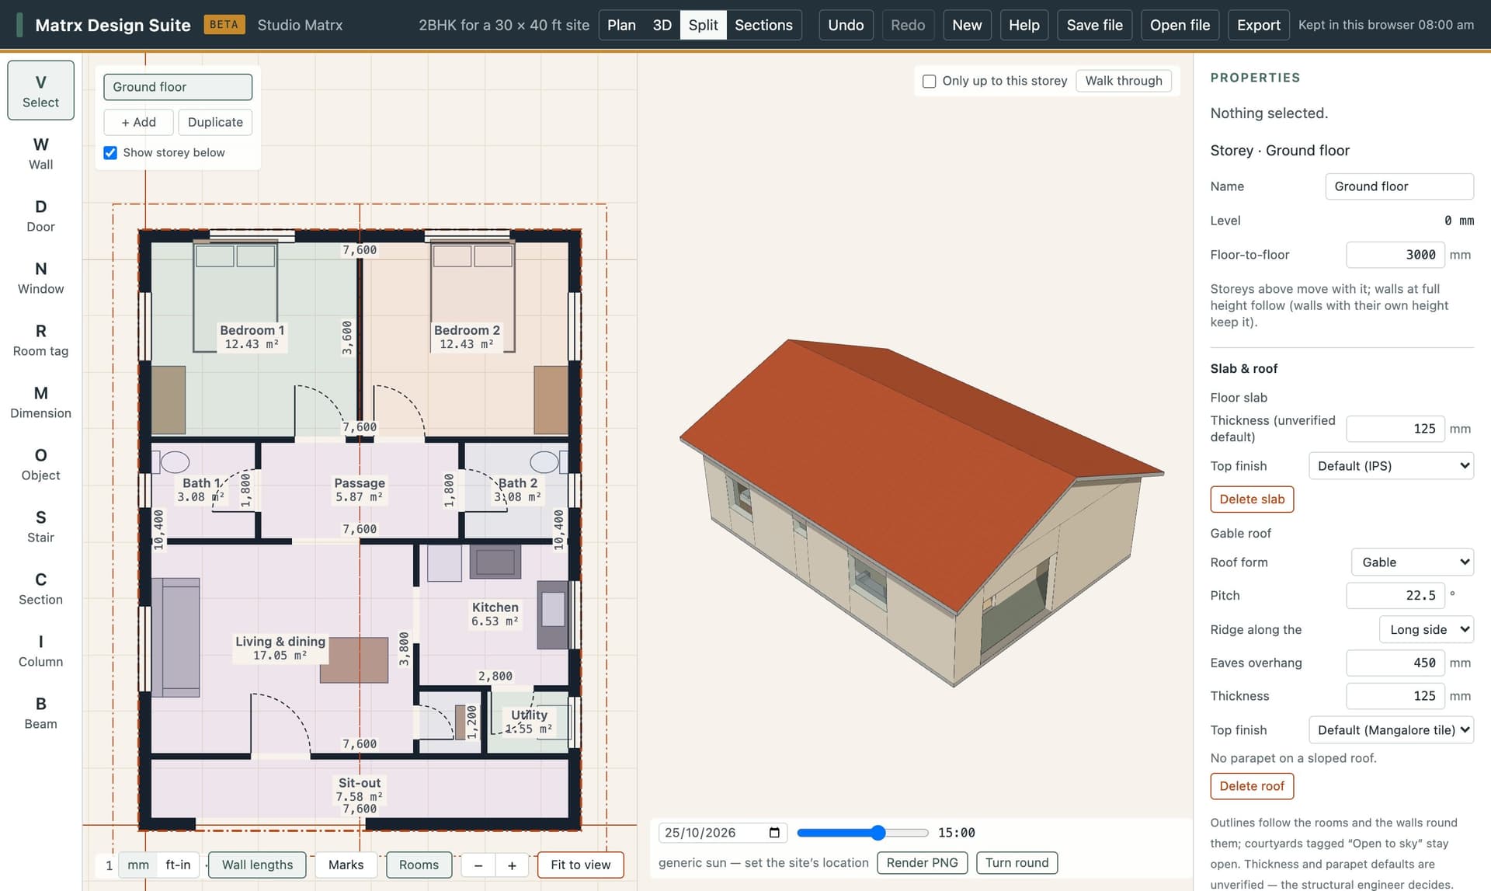Toggle Wall lengths display

click(257, 865)
